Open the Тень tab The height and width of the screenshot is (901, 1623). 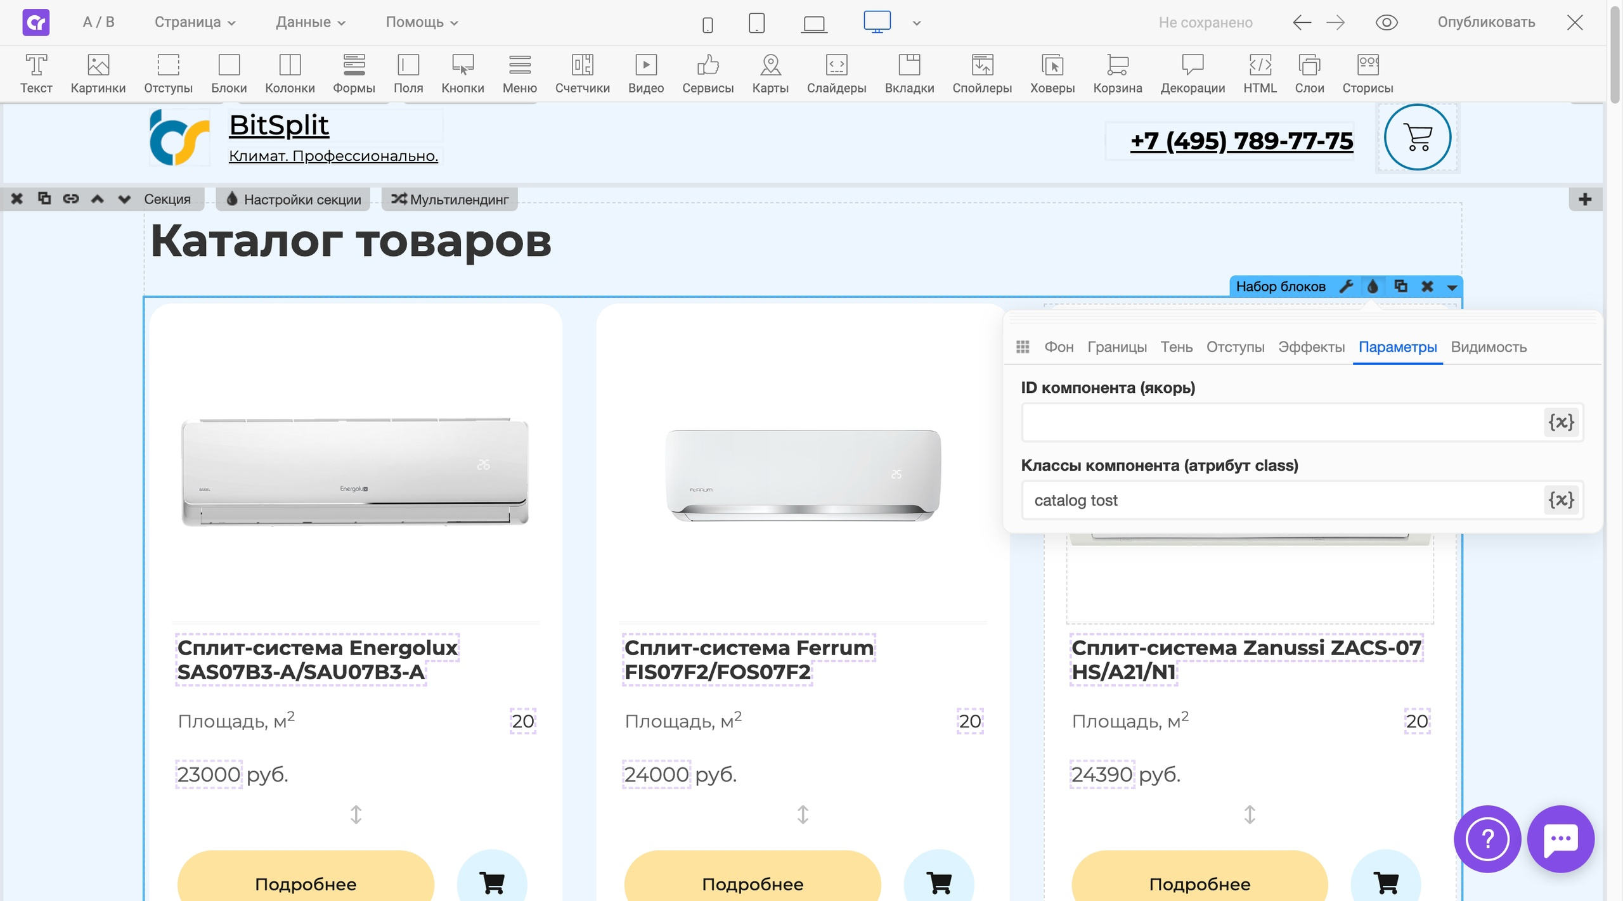pyautogui.click(x=1177, y=347)
